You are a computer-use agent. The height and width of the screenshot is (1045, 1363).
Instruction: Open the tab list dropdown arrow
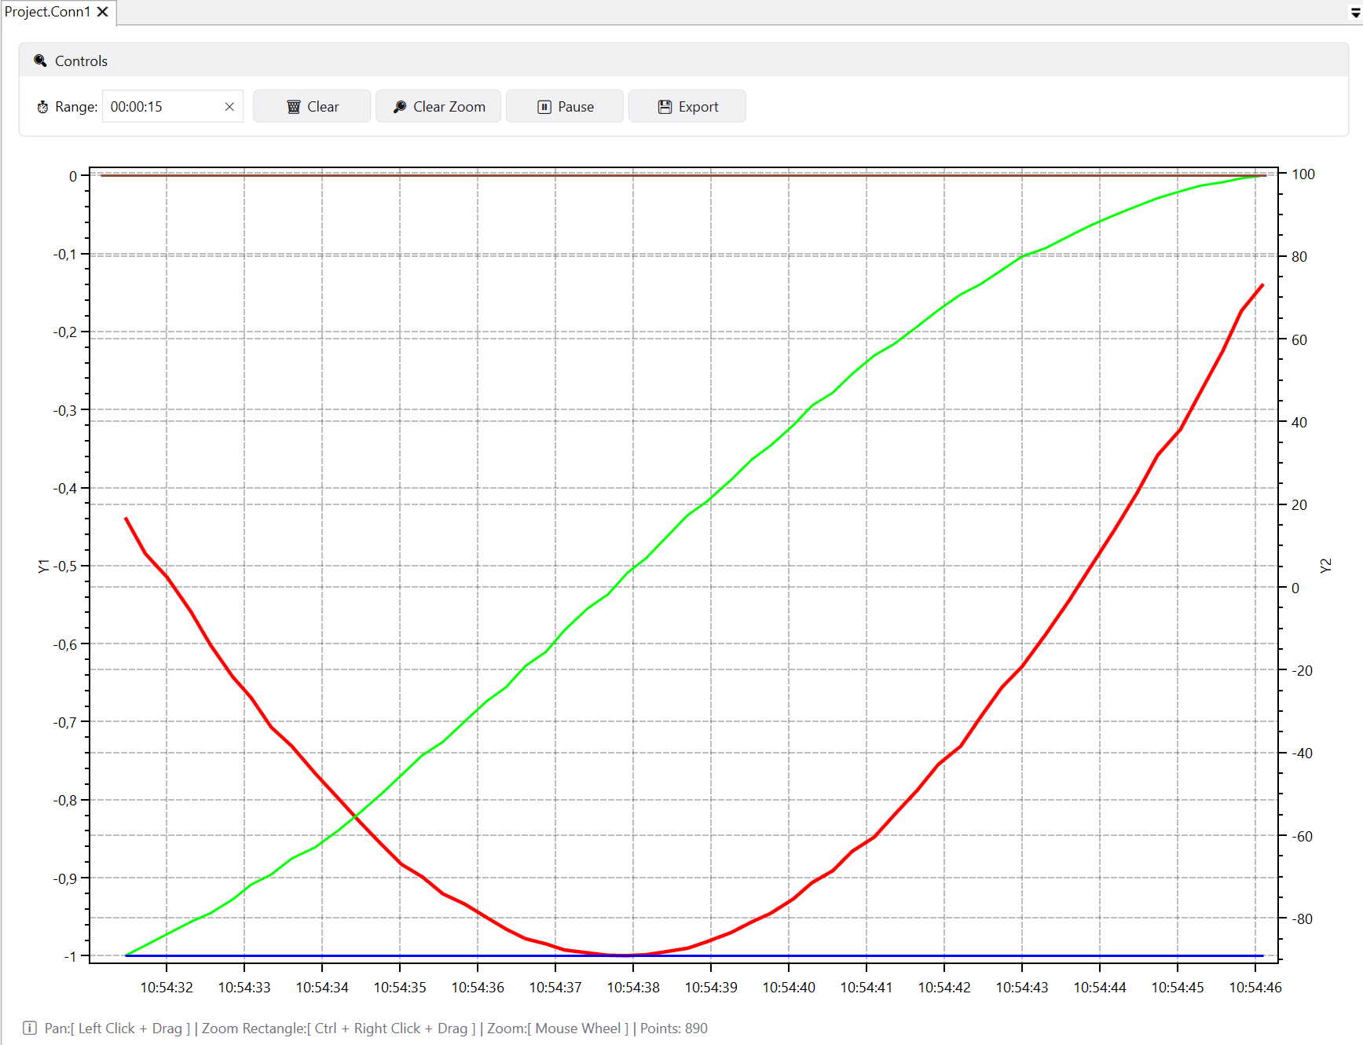pyautogui.click(x=1355, y=13)
